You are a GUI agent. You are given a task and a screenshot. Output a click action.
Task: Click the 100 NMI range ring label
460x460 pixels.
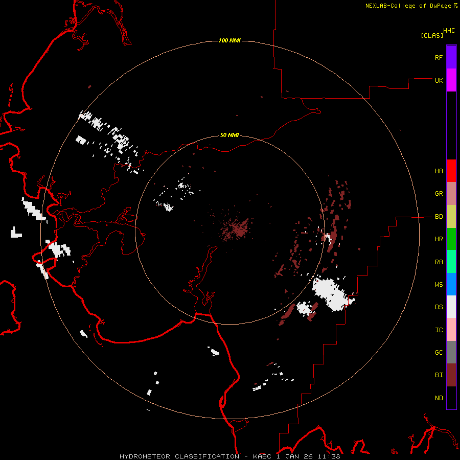pyautogui.click(x=229, y=40)
